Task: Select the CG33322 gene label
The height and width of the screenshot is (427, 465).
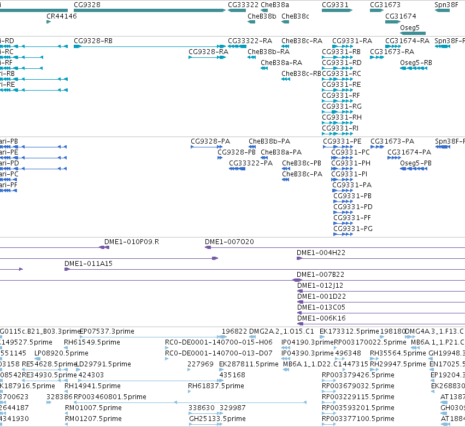Action: pyautogui.click(x=243, y=5)
